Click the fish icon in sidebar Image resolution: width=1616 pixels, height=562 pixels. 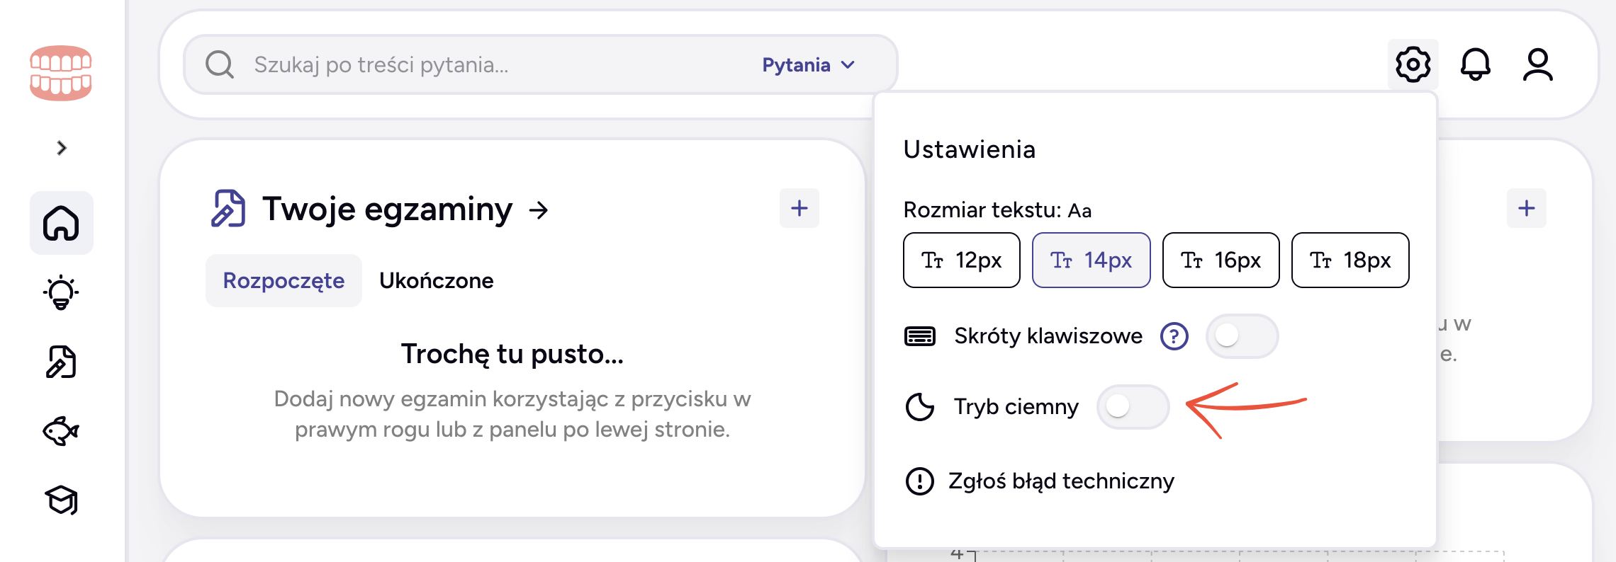61,430
